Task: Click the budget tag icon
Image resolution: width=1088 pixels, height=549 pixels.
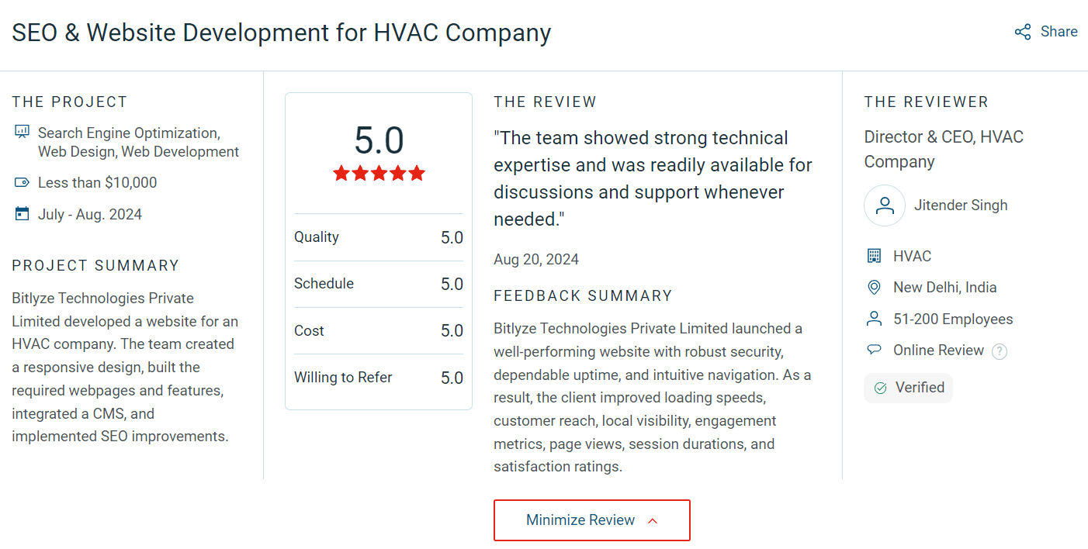Action: [22, 183]
